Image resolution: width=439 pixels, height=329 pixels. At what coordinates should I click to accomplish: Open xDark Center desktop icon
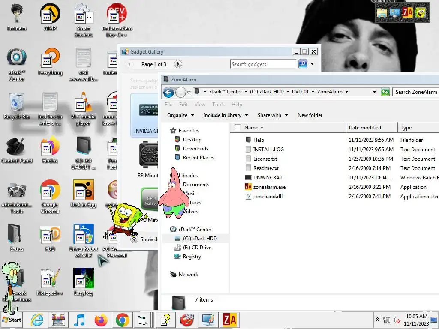(x=17, y=65)
